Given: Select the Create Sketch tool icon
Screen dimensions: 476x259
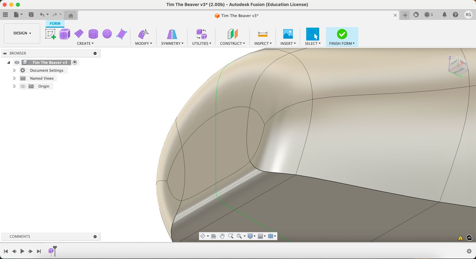Looking at the screenshot, I should [x=50, y=34].
